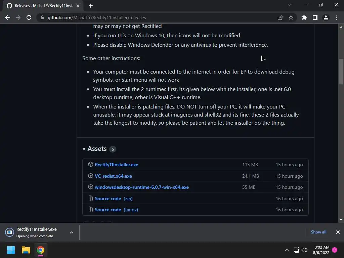Reload the GitHub releases page

pyautogui.click(x=29, y=17)
